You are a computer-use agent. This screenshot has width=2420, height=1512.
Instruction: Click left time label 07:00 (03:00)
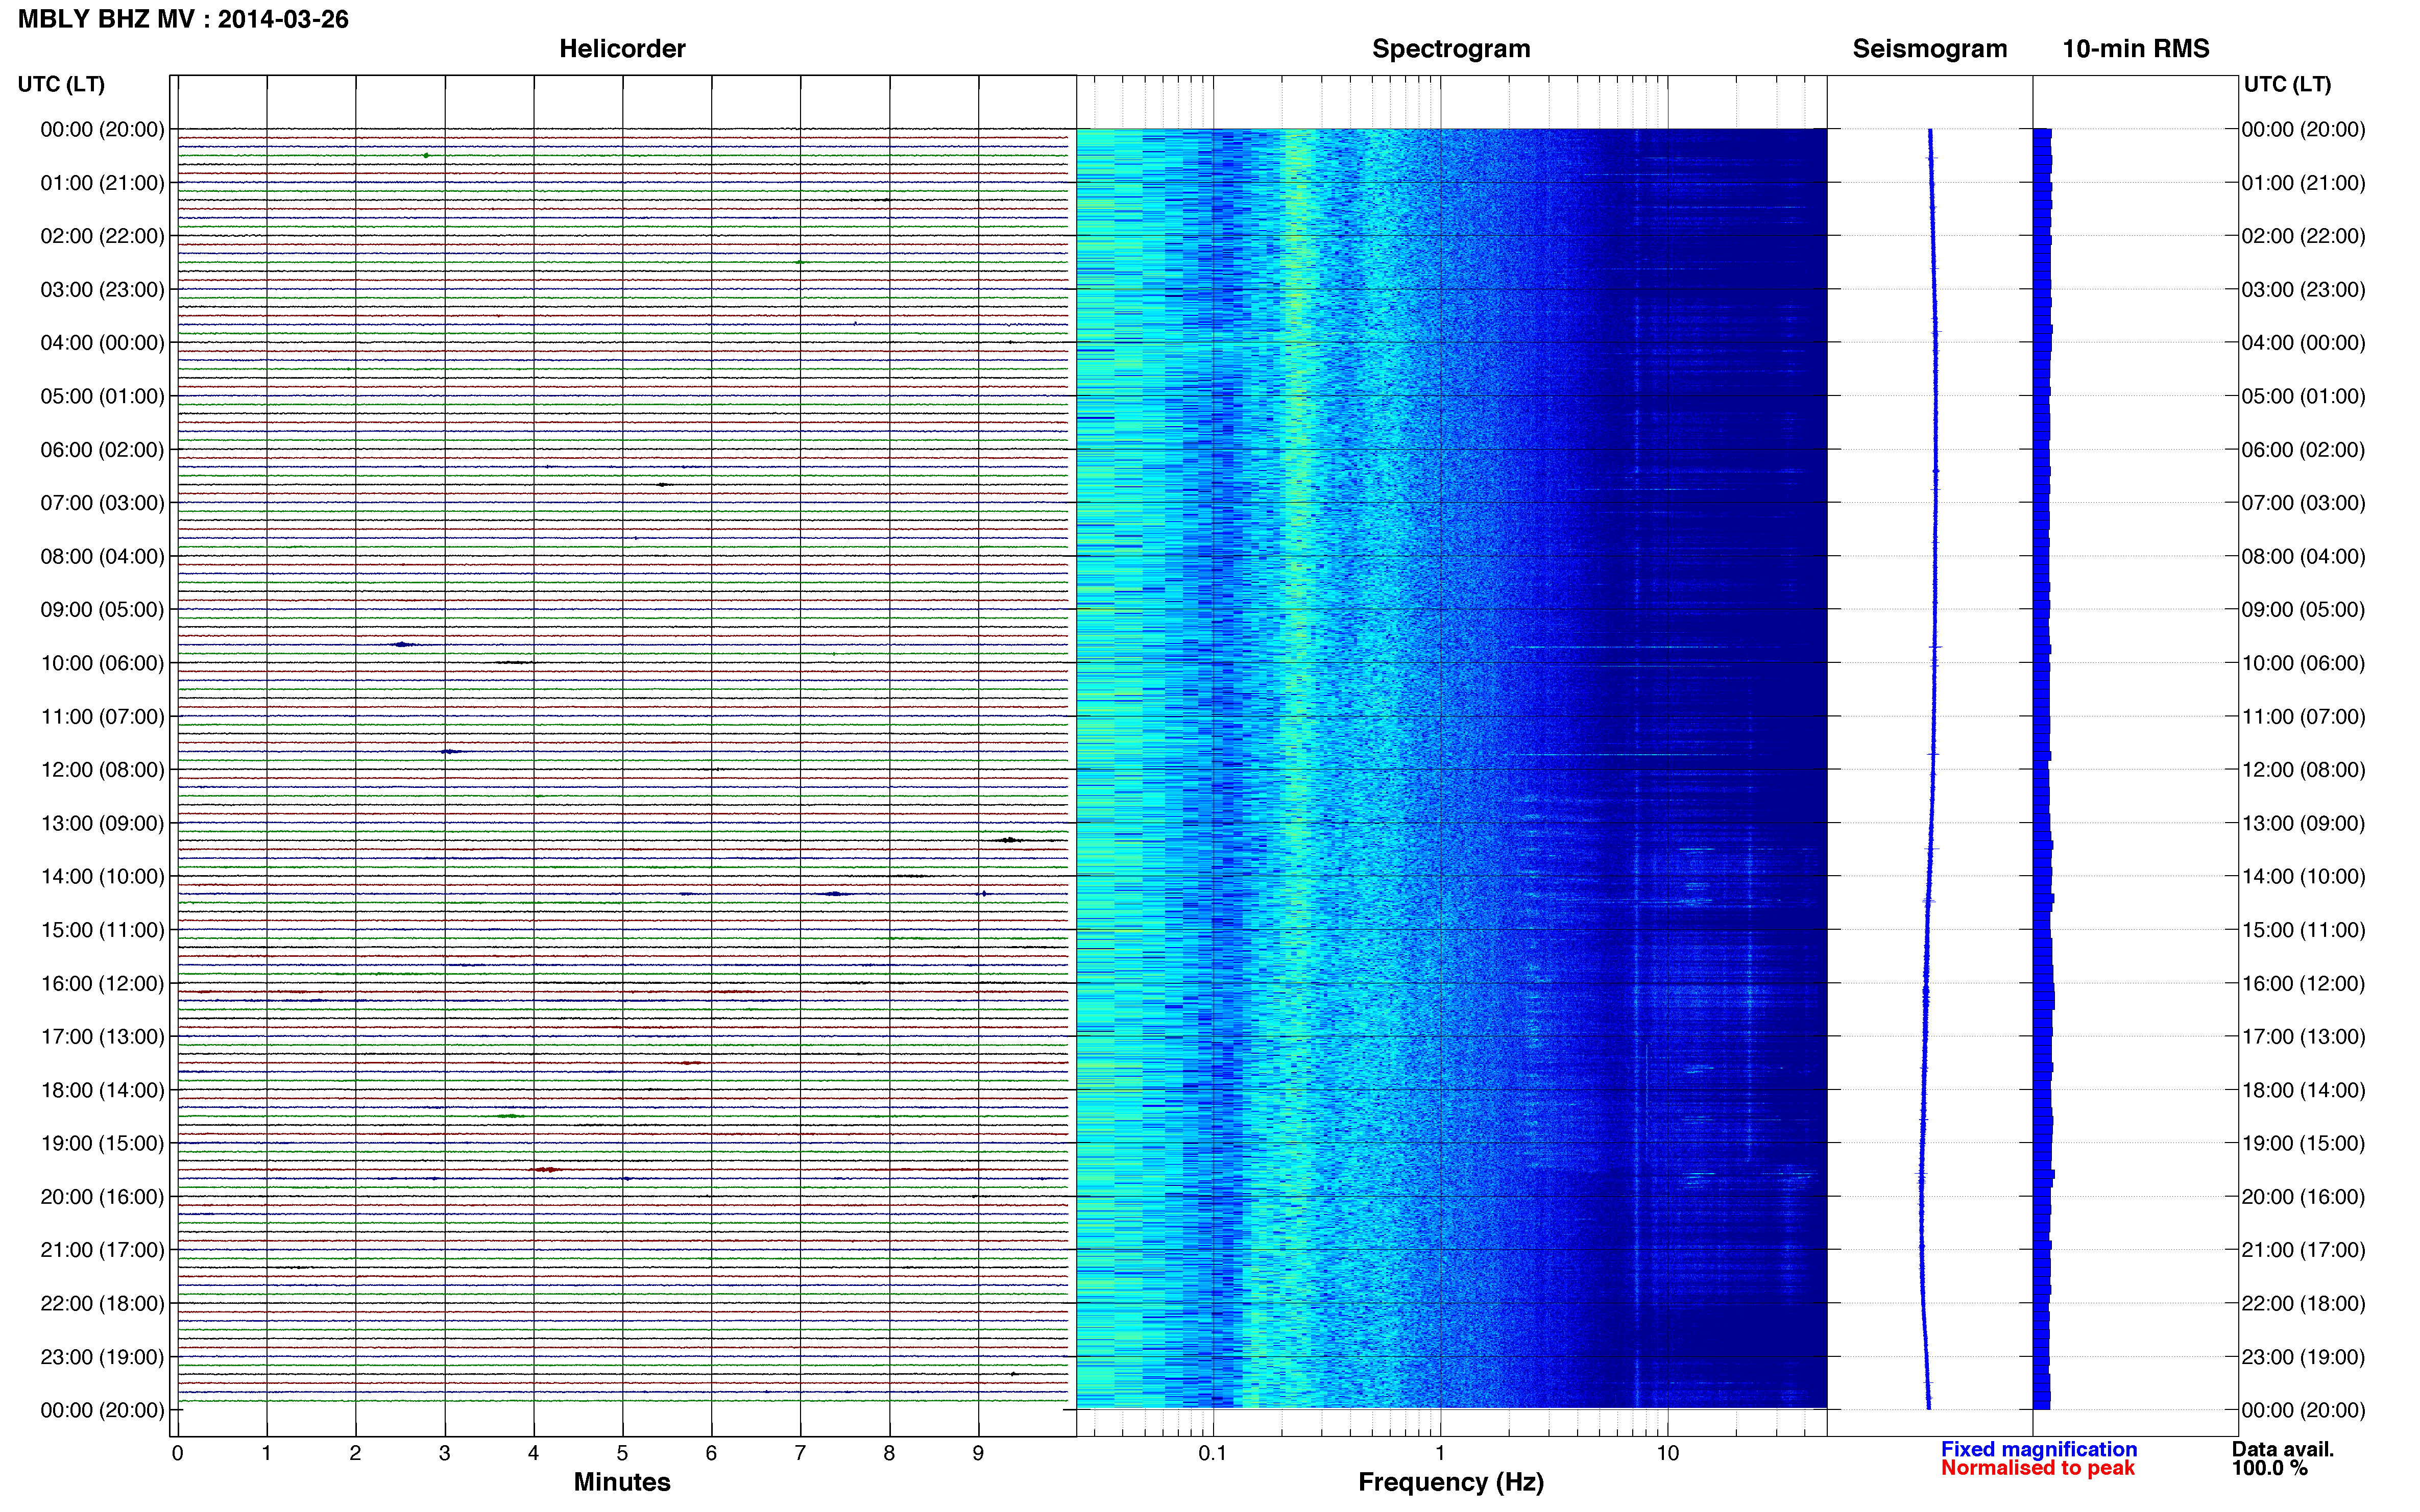point(102,503)
